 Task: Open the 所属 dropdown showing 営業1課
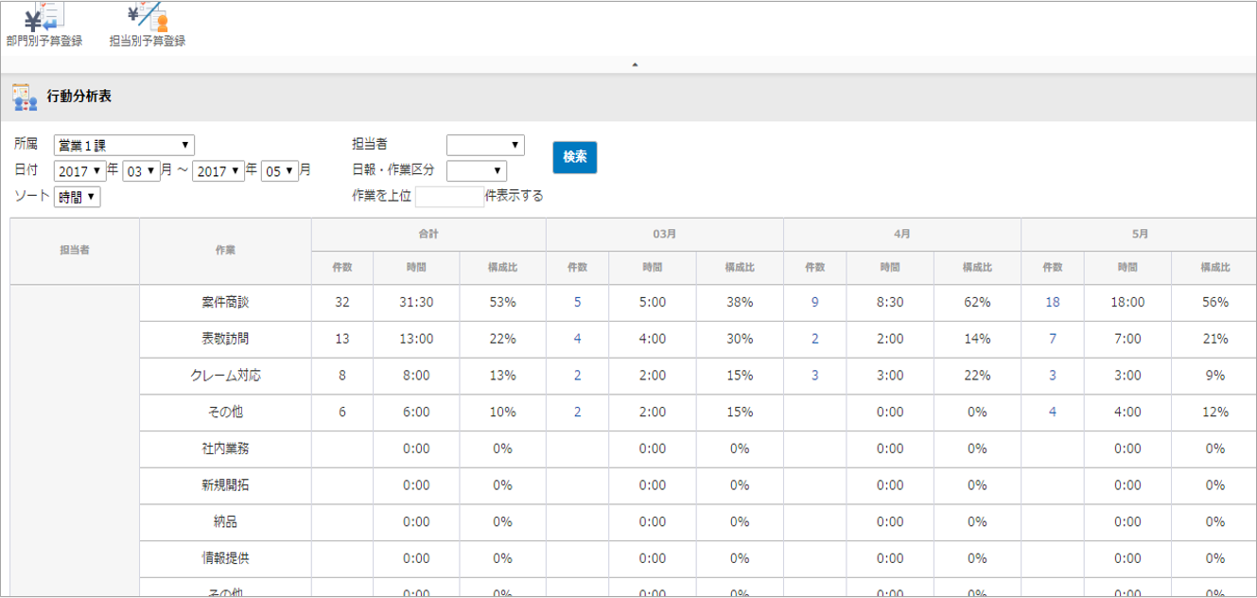pyautogui.click(x=124, y=146)
